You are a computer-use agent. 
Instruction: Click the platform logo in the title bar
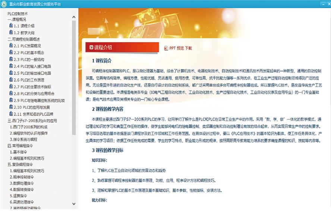[x=4, y=4]
